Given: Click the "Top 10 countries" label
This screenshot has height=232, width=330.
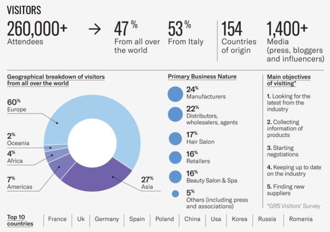Looking at the screenshot, I should (x=20, y=219).
